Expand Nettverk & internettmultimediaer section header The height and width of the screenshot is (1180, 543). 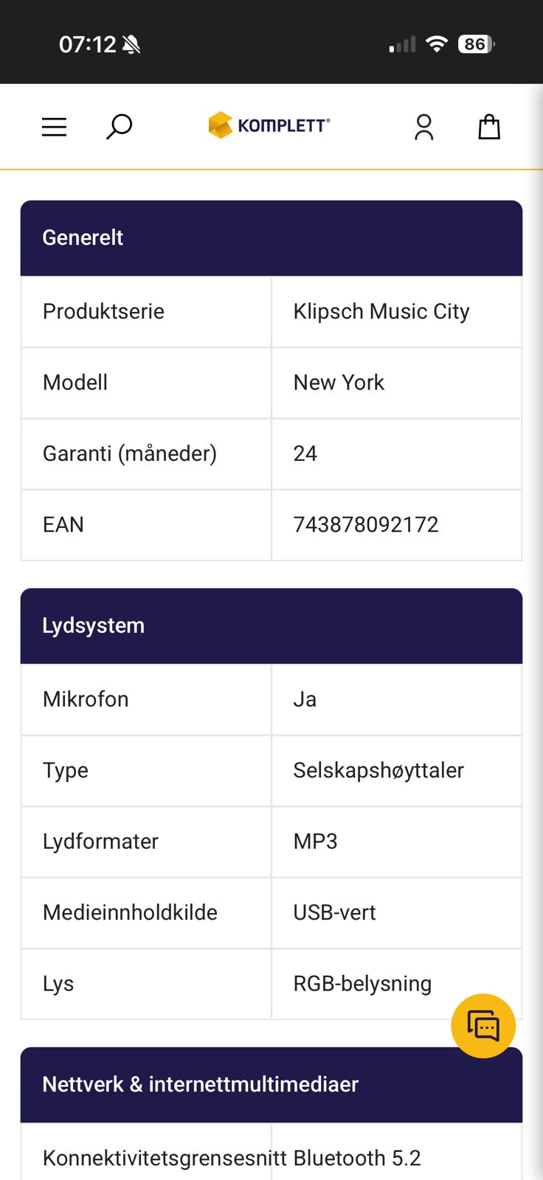[271, 1085]
